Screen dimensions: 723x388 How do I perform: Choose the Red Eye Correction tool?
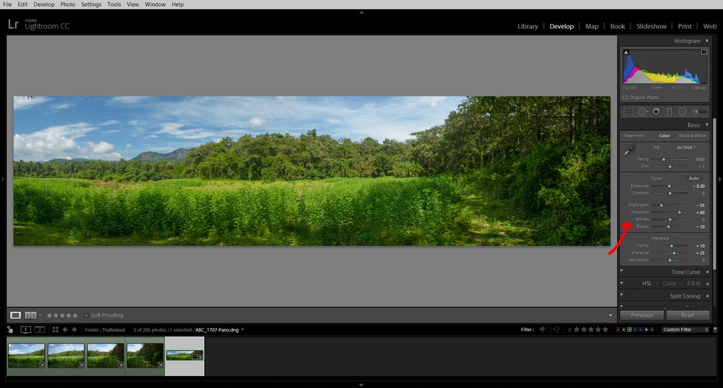tap(656, 112)
